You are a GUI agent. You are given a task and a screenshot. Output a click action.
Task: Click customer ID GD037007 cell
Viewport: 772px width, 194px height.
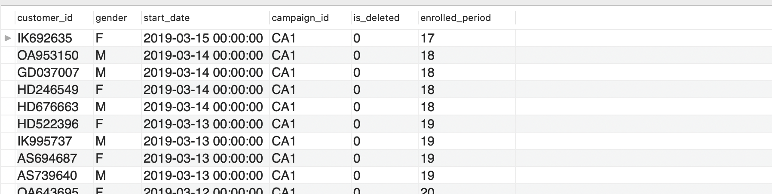[54, 73]
